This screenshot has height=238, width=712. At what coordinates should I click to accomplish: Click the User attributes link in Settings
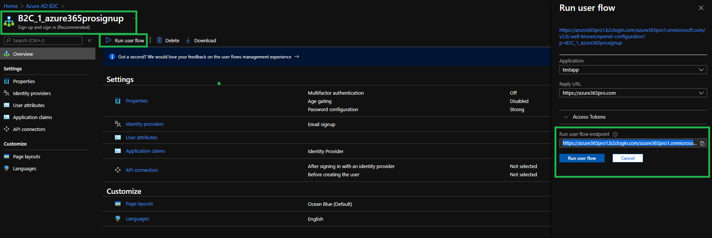[141, 137]
